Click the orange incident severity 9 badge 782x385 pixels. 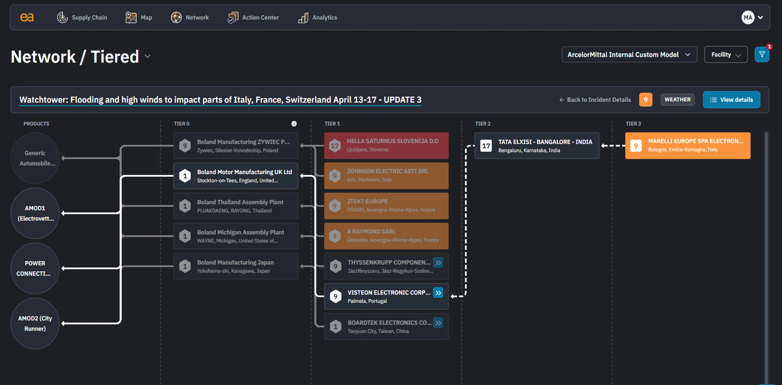coord(645,100)
